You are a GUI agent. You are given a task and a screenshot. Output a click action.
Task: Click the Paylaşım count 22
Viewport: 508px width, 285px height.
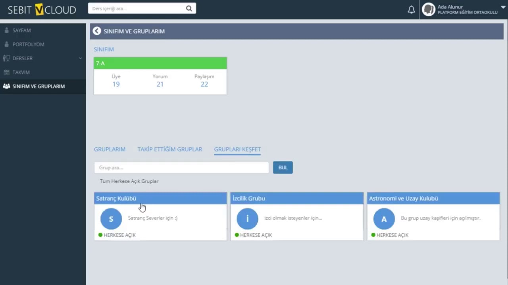point(204,84)
